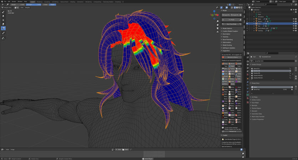Expand the Model Options panel
Viewport: 298px width, 160px height.
coord(227,28)
